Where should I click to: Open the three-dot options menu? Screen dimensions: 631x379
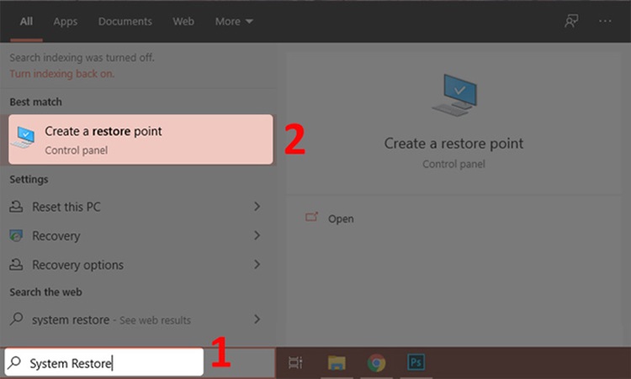click(604, 22)
